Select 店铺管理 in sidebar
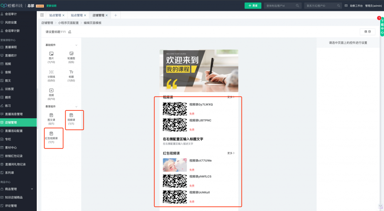The height and width of the screenshot is (211, 384). point(18,122)
